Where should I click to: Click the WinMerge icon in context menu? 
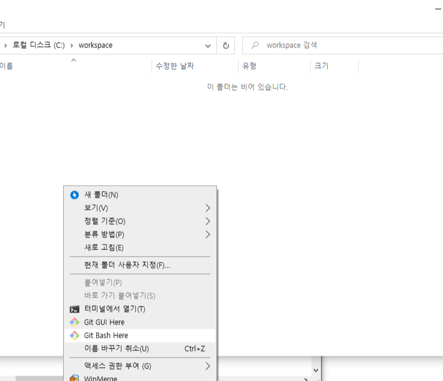pyautogui.click(x=75, y=378)
